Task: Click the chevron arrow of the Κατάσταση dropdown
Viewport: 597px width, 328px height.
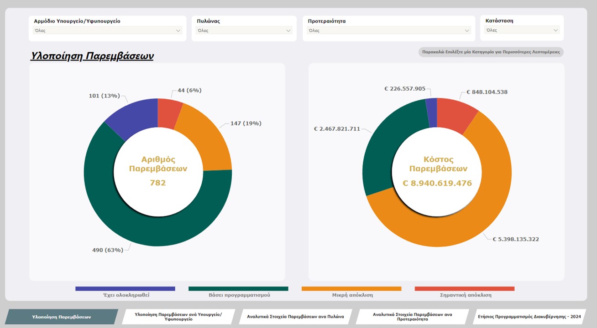Action: tap(555, 30)
